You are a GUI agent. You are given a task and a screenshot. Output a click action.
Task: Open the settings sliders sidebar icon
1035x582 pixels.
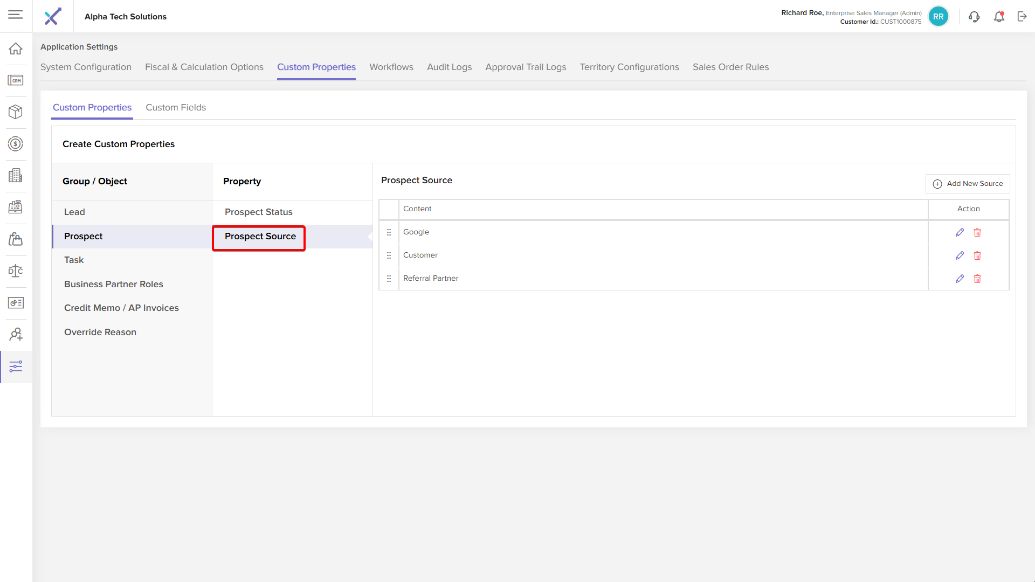pyautogui.click(x=16, y=366)
